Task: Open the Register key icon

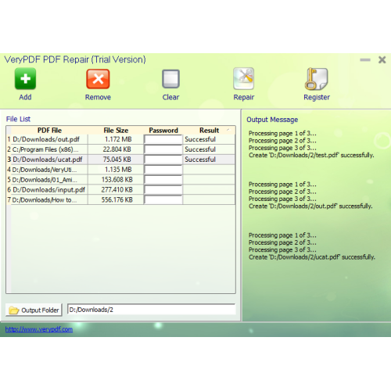Action: coord(316,79)
